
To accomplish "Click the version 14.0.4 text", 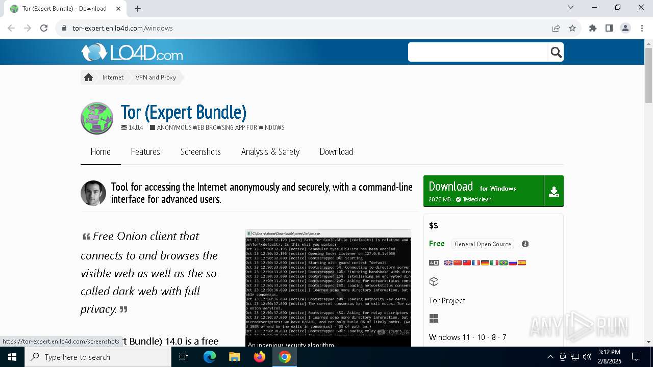I will [136, 127].
